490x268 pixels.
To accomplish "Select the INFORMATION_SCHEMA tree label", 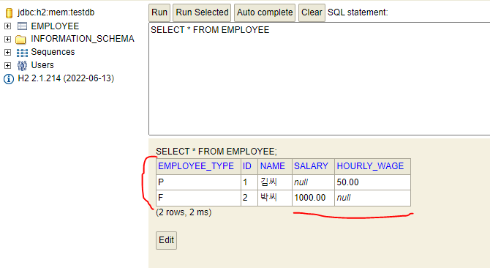I will point(83,39).
